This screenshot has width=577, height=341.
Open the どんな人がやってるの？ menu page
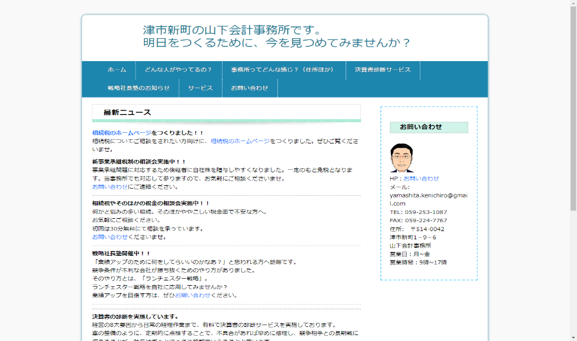coord(178,69)
